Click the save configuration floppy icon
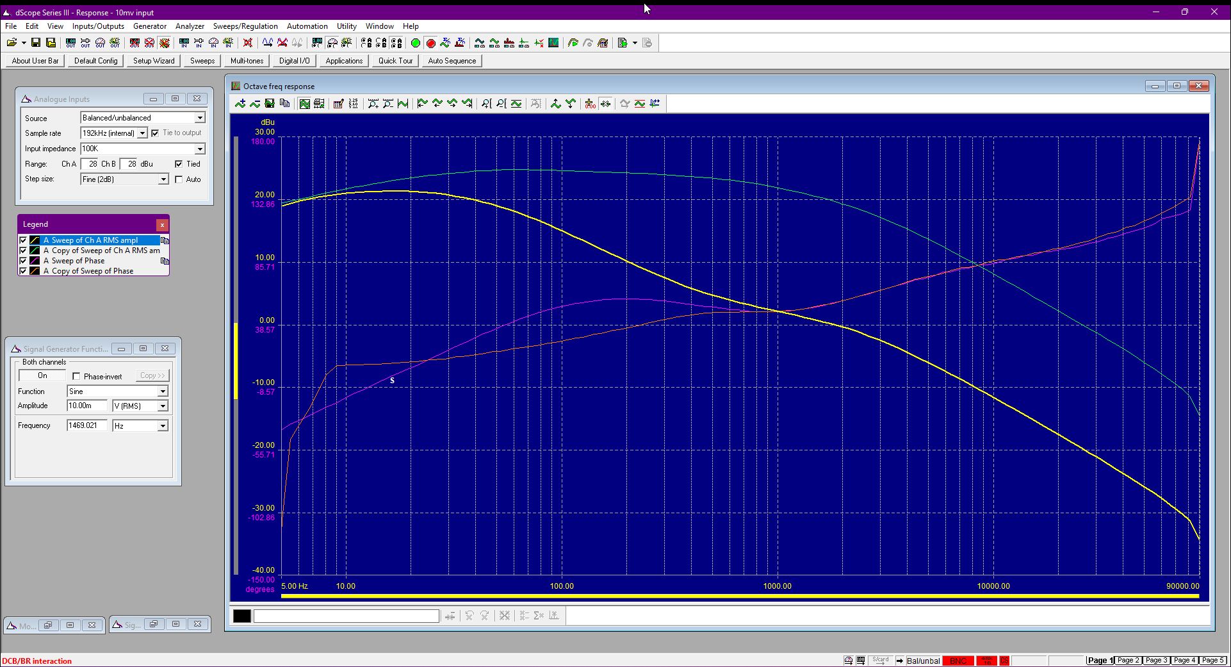Viewport: 1231px width, 667px height. coord(36,43)
